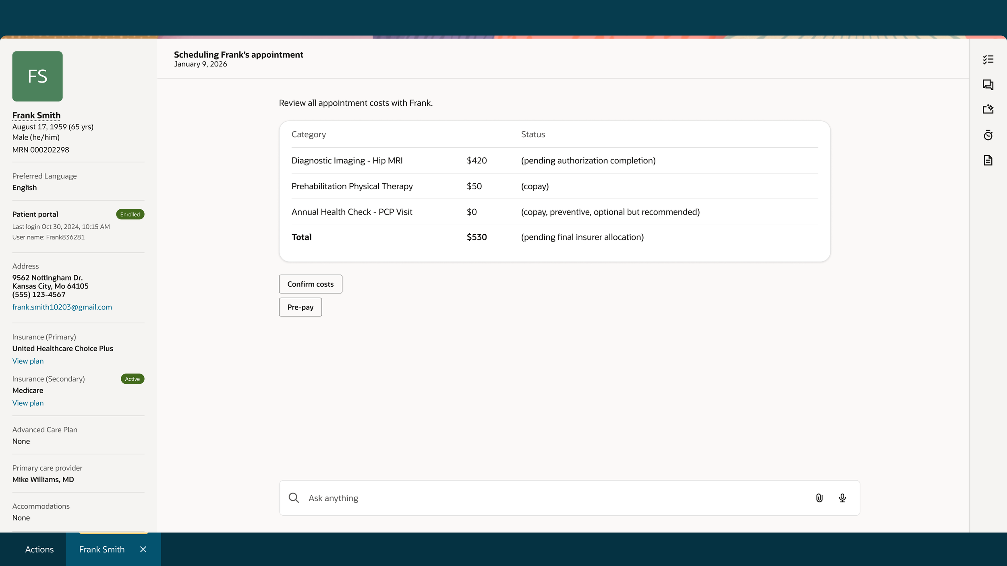Viewport: 1007px width, 566px height.
Task: Click the Status column header
Action: tap(533, 134)
